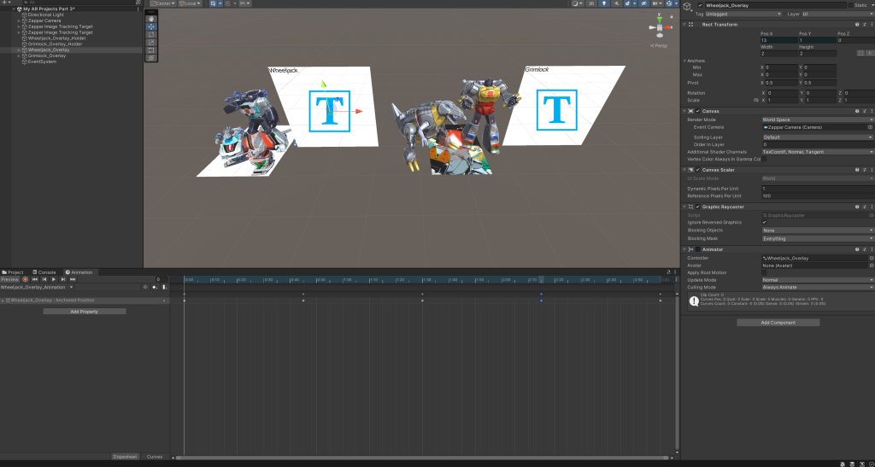
Task: Select the Rect tool in scene toolbar
Action: click(x=151, y=50)
